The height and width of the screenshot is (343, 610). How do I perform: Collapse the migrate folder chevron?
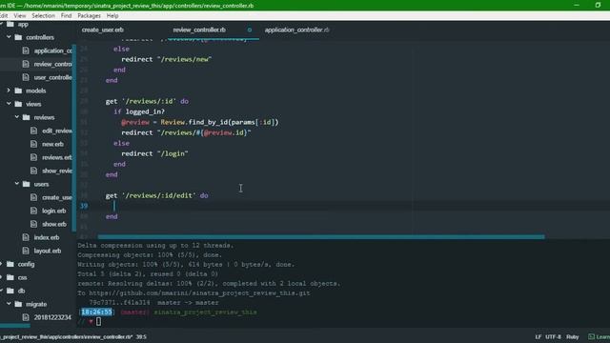(x=9, y=304)
